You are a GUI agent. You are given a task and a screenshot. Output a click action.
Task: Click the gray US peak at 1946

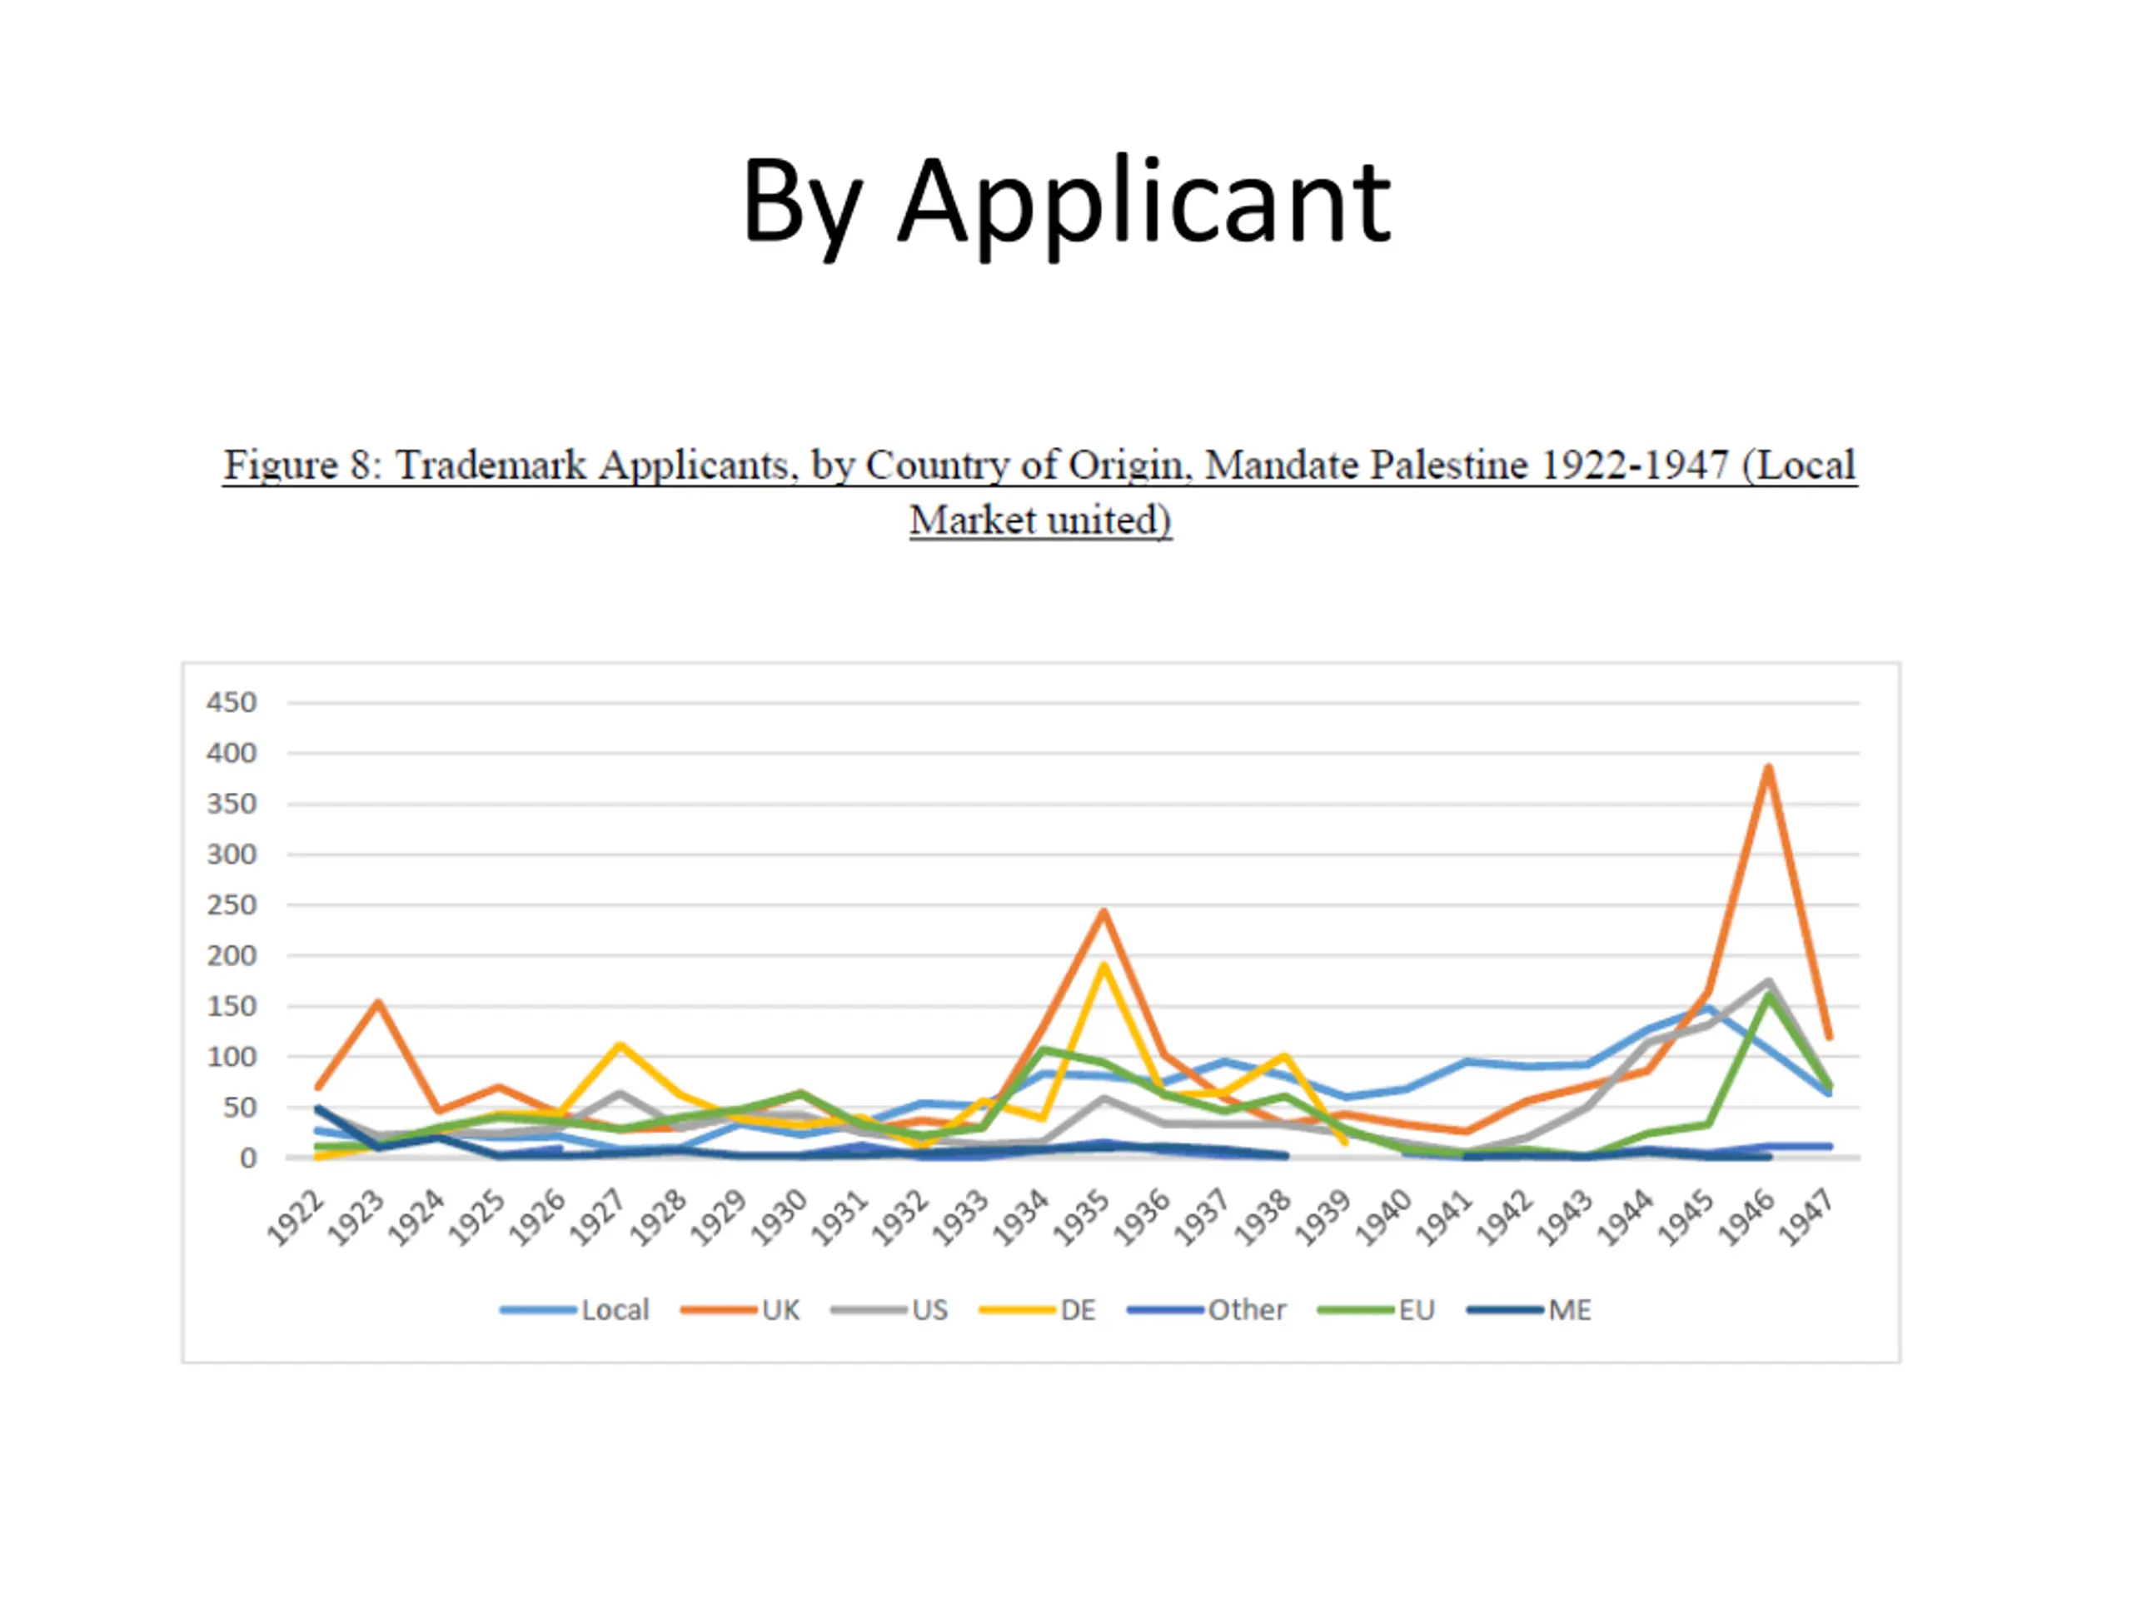tap(1769, 982)
